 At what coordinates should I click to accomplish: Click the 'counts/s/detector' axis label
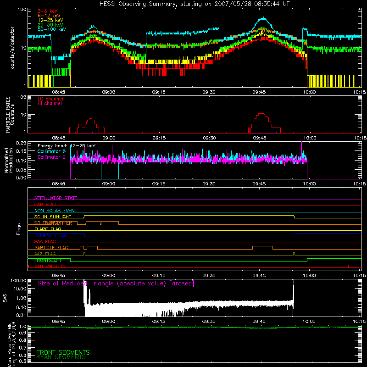(12, 48)
